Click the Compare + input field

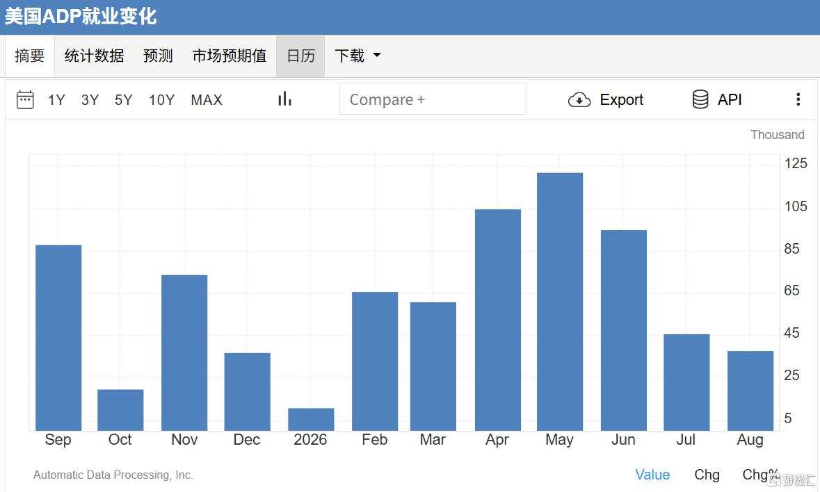click(x=433, y=99)
